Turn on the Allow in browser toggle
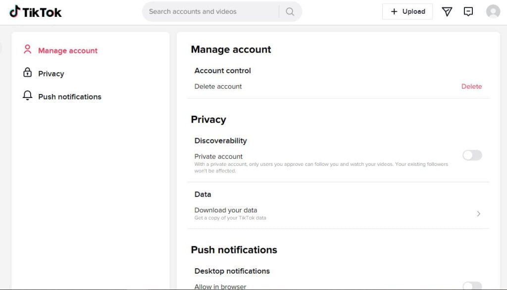This screenshot has width=507, height=290. click(x=472, y=287)
